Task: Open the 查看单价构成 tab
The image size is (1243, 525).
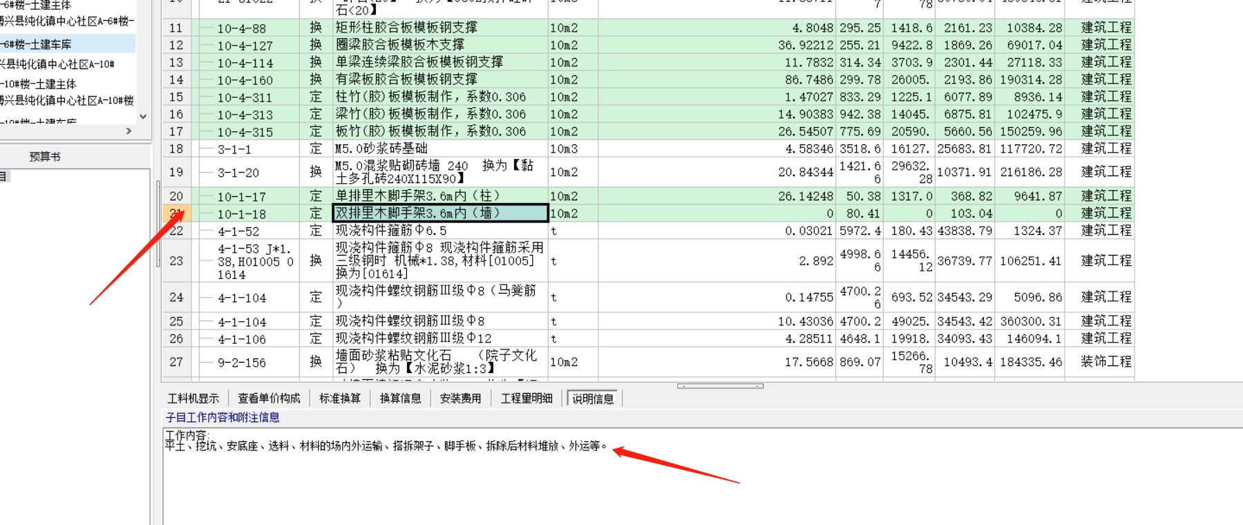Action: click(x=269, y=399)
